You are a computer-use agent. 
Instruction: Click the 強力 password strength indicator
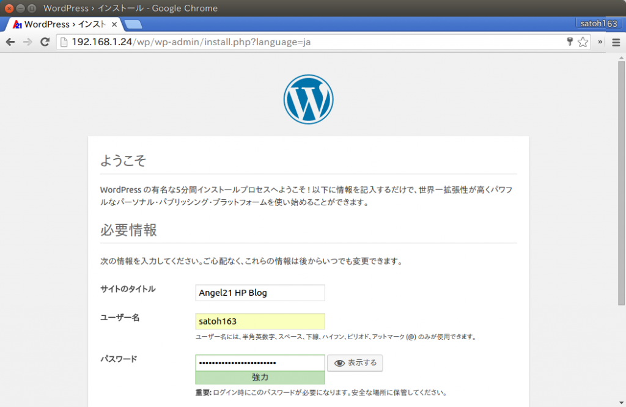pyautogui.click(x=260, y=378)
